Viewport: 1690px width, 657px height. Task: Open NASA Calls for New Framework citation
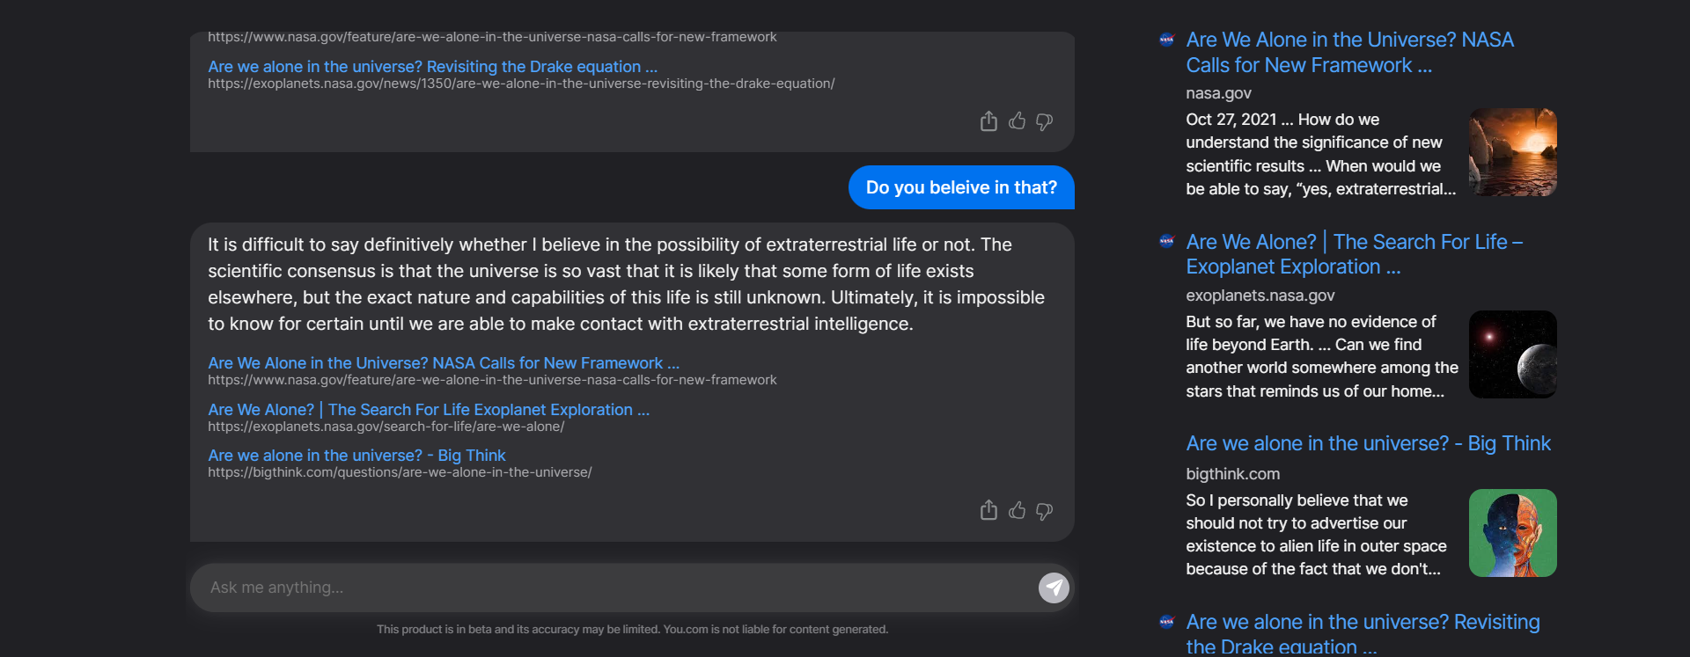click(x=444, y=363)
